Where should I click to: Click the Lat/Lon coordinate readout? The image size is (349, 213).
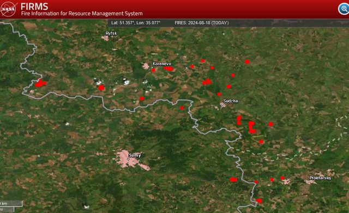[x=136, y=23]
